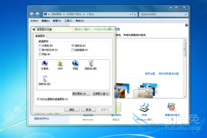The height and width of the screenshot is (138, 207).
Task: Expand the arrow after 控制面板 breadcrumb
Action: tap(64, 14)
